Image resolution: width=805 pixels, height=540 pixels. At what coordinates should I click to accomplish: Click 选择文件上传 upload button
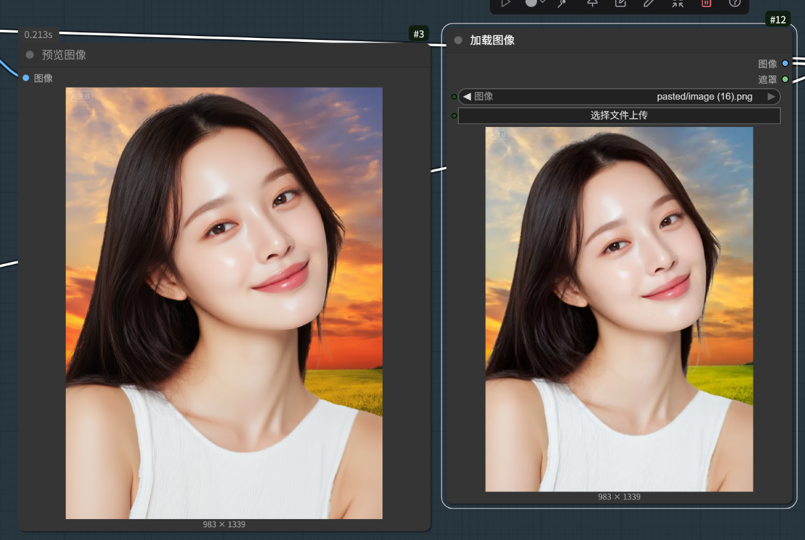point(618,115)
